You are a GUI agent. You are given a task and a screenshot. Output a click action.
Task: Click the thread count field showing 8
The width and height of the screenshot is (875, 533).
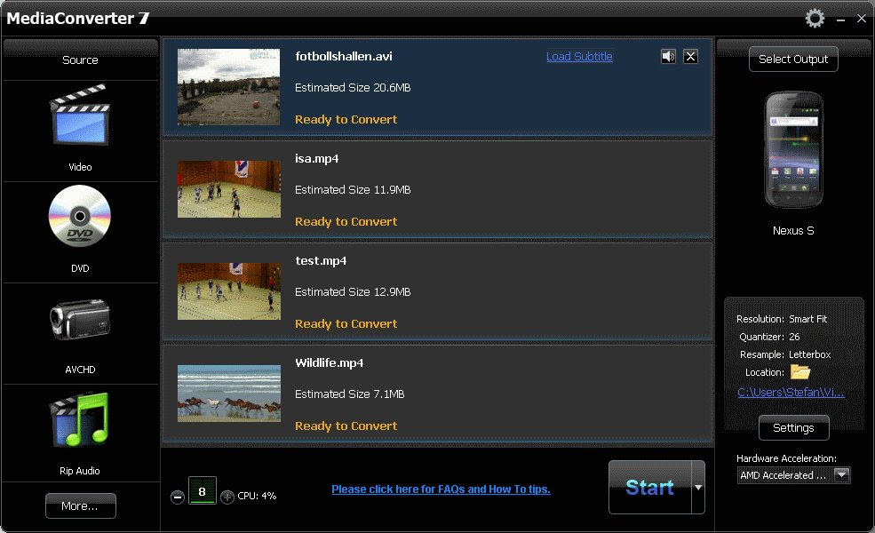(202, 491)
